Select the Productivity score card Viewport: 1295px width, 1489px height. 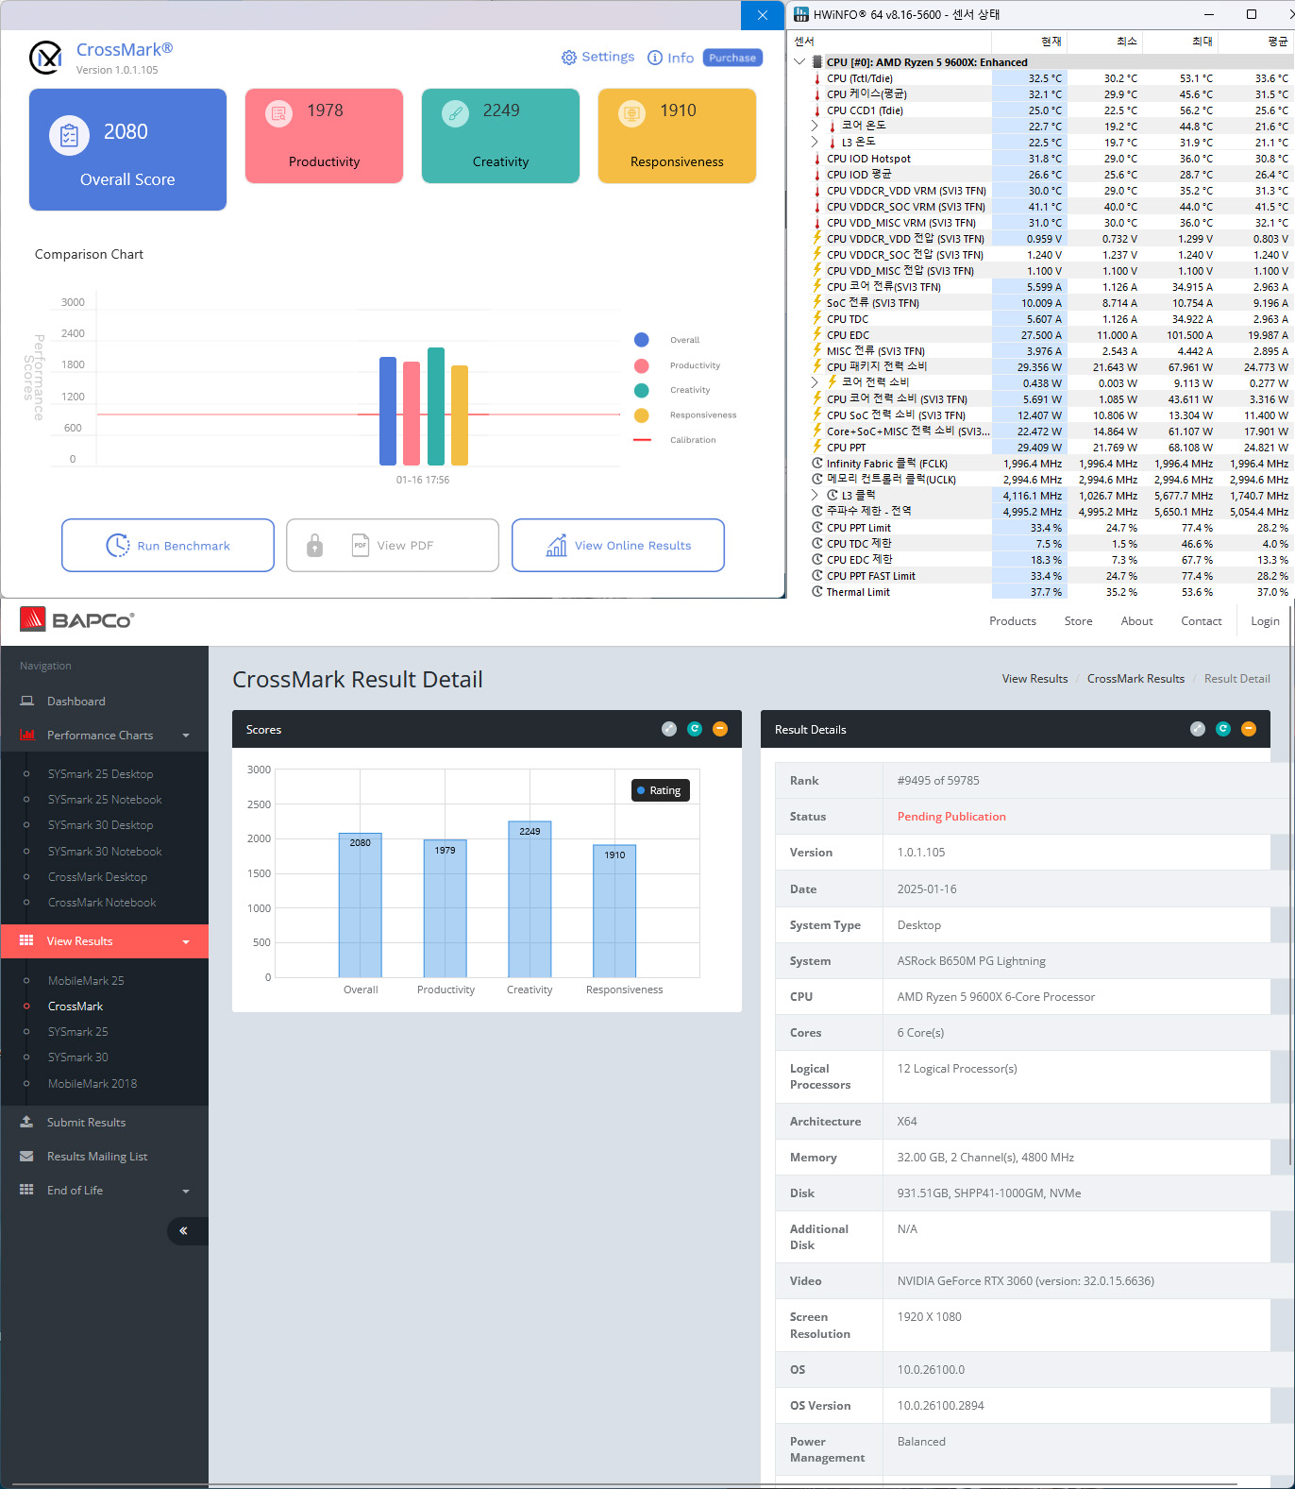(324, 136)
